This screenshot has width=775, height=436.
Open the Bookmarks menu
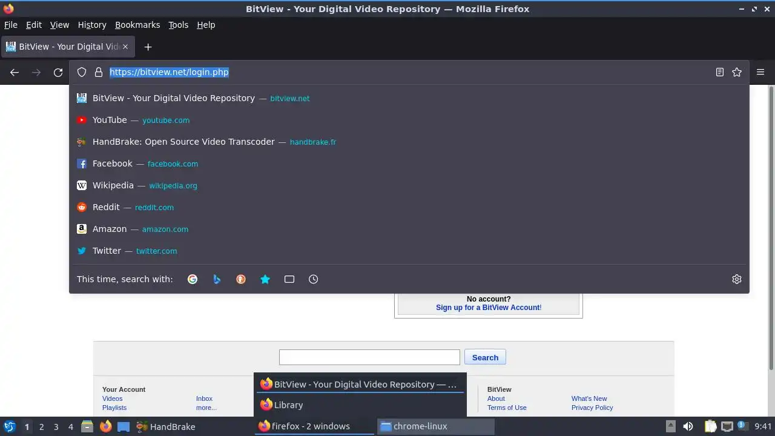[137, 25]
